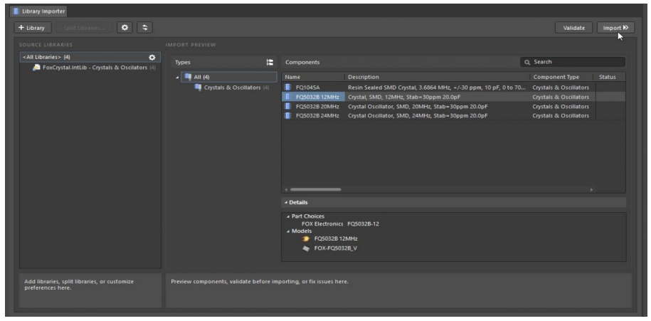Click the footprint model icon
This screenshot has height=321, width=651.
pos(306,248)
